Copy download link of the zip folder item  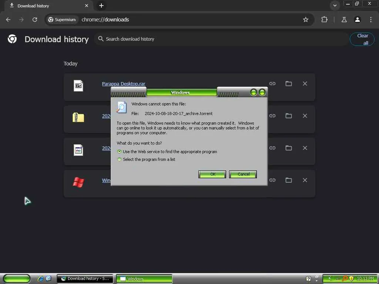coord(272,116)
